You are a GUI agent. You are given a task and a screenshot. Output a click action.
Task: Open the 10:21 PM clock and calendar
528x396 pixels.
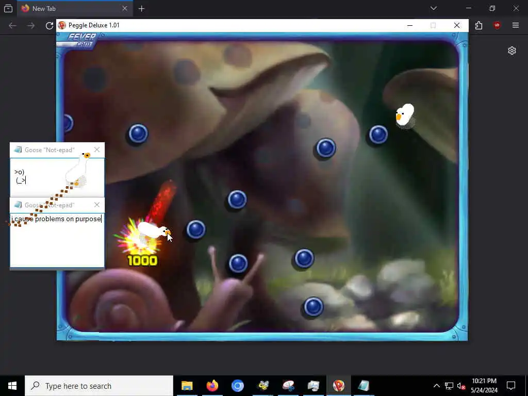point(484,386)
